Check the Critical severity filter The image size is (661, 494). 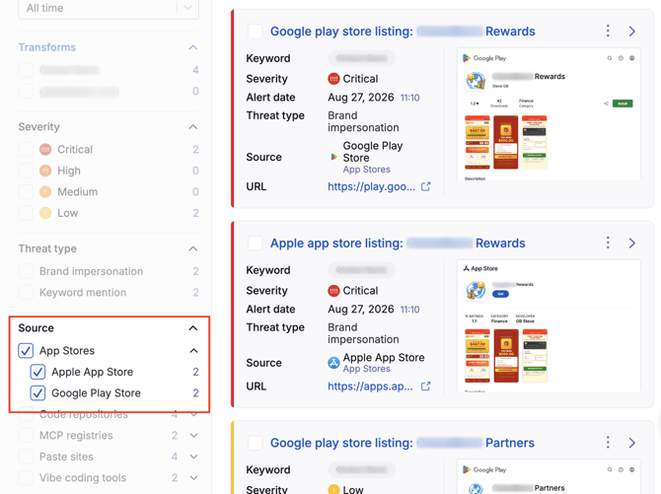[26, 149]
